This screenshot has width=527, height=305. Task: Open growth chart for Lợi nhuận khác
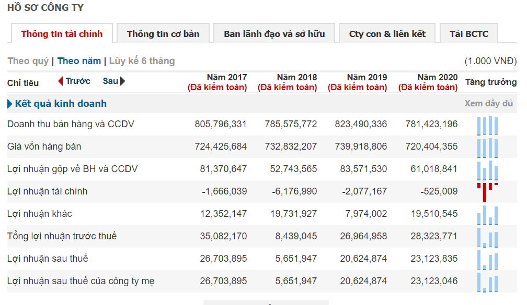coord(487,214)
